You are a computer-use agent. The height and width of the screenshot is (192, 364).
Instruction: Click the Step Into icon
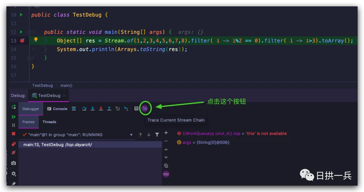tap(93, 108)
